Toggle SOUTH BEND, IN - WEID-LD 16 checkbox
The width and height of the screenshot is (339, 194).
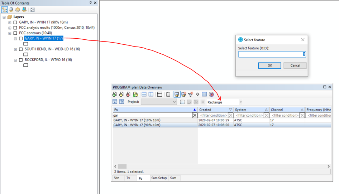click(x=21, y=49)
